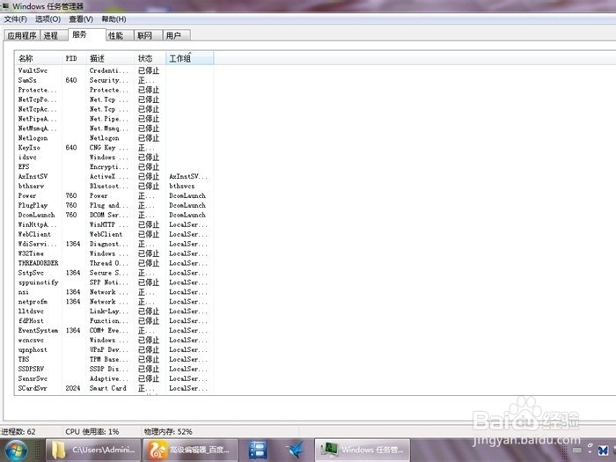Click the 物理内存: 52% status entry
The image size is (616, 462).
point(168,431)
